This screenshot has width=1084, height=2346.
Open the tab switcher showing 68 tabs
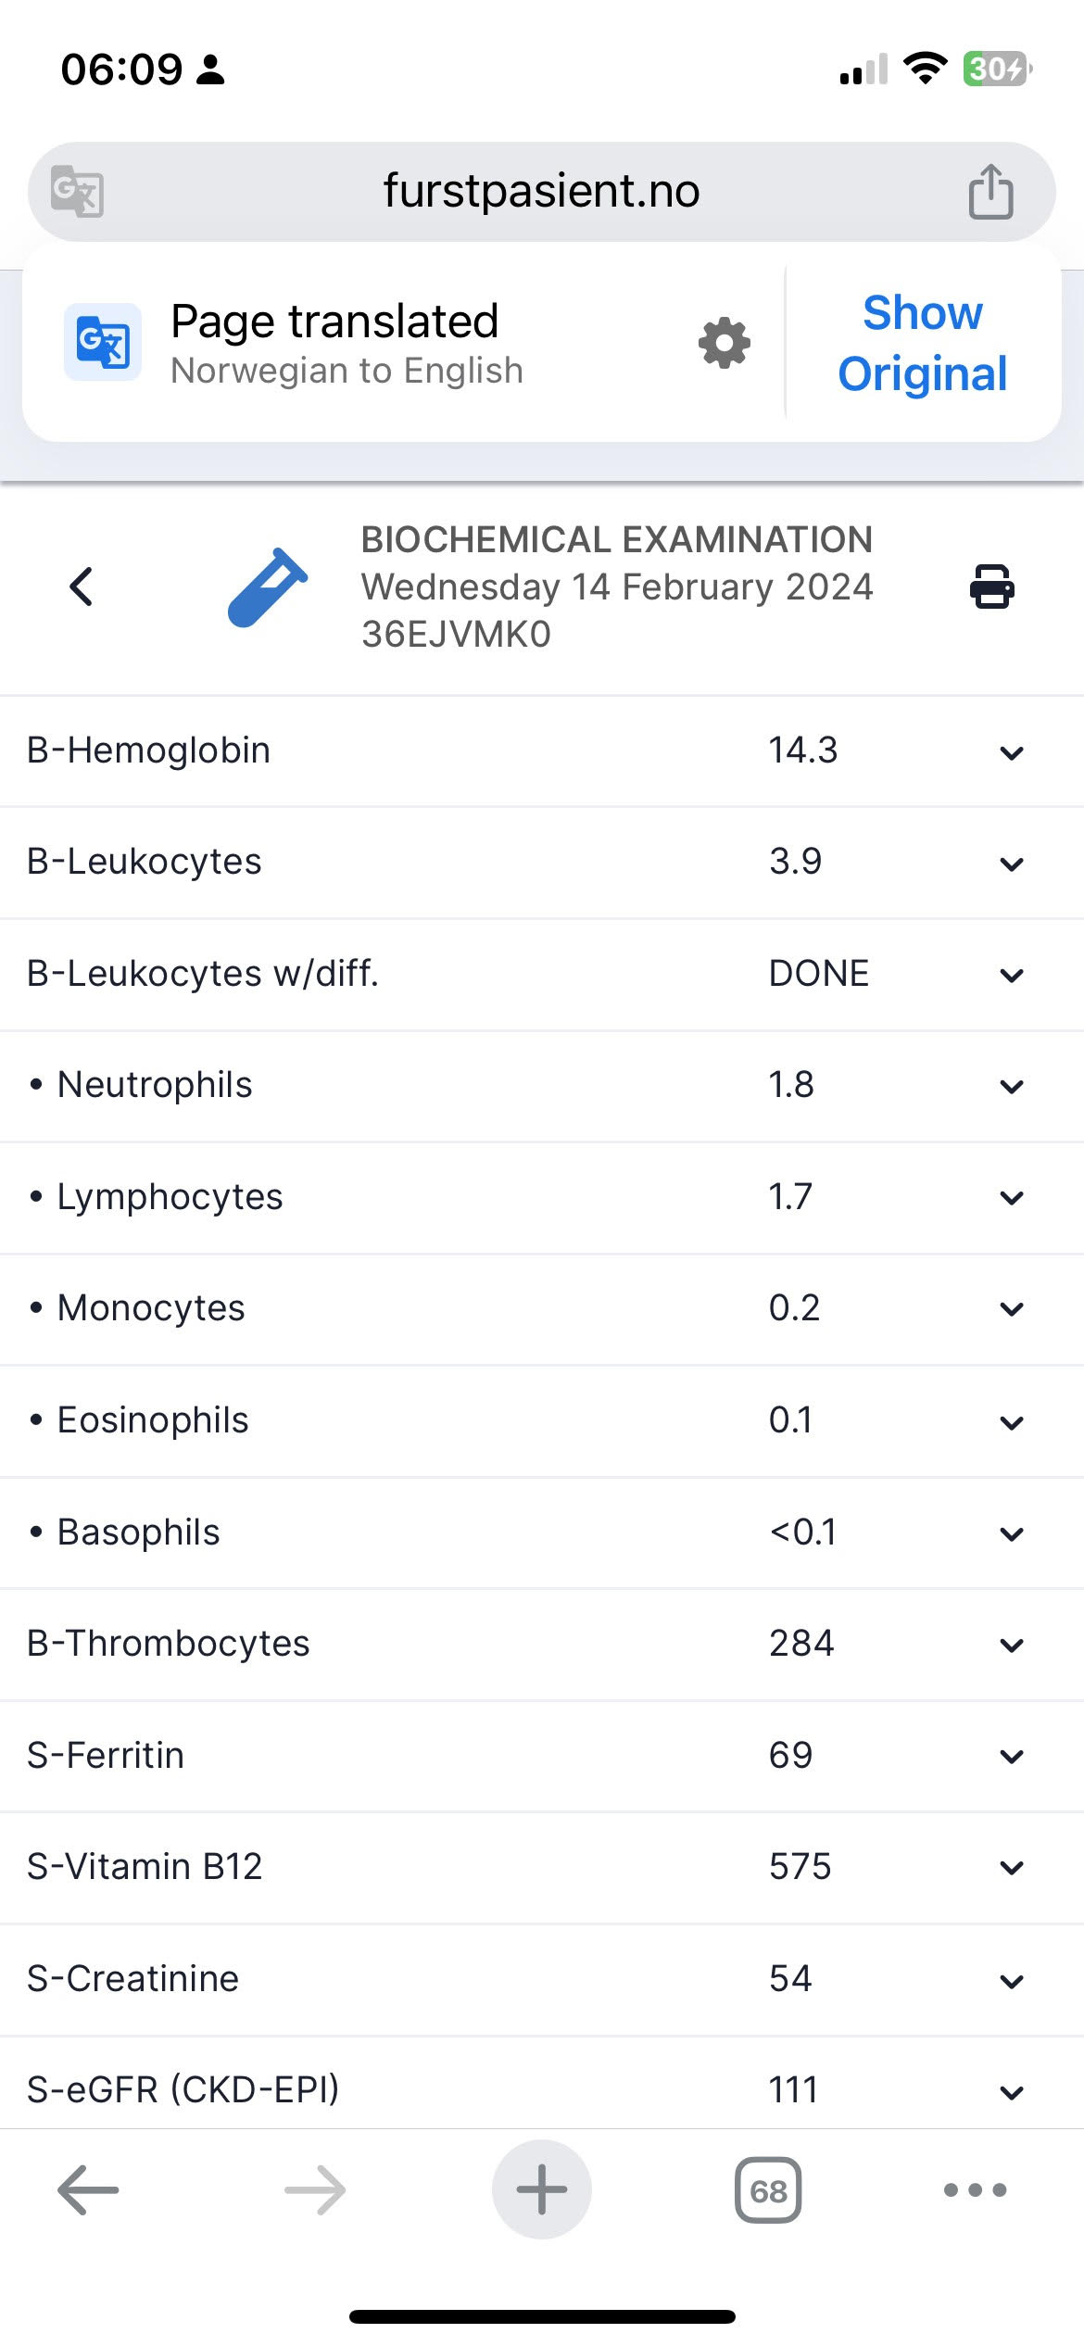767,2190
